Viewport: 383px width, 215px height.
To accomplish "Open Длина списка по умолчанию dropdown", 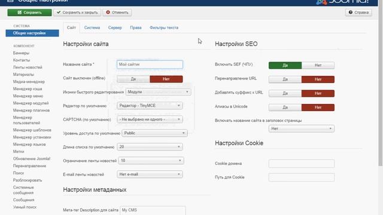I will 150,147.
